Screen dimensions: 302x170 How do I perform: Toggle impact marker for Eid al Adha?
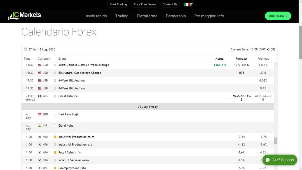click(x=55, y=126)
